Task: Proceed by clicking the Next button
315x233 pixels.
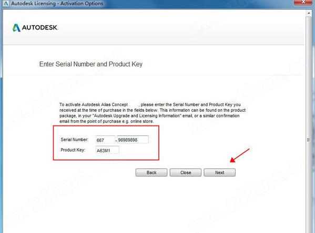Action: click(220, 172)
